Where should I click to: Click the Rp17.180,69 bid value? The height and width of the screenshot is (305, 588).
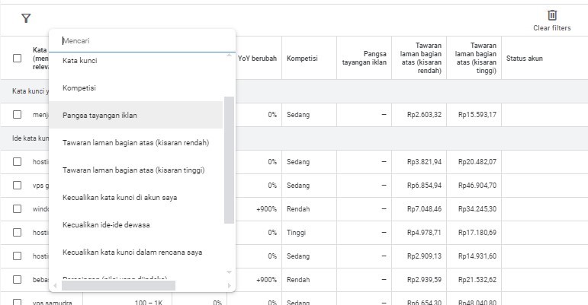[x=477, y=233]
